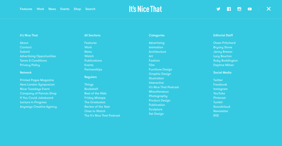The height and width of the screenshot is (146, 282).
Task: Open the YouTube icon in header
Action: (x=250, y=9)
